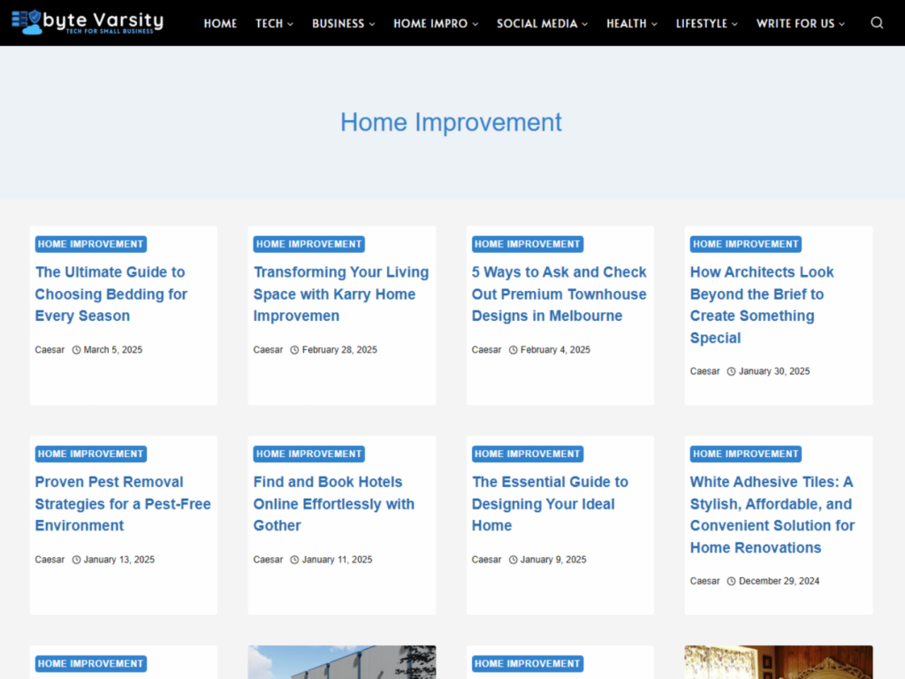This screenshot has height=679, width=905.
Task: Click the building photo thumbnail at the bottom
Action: [342, 661]
